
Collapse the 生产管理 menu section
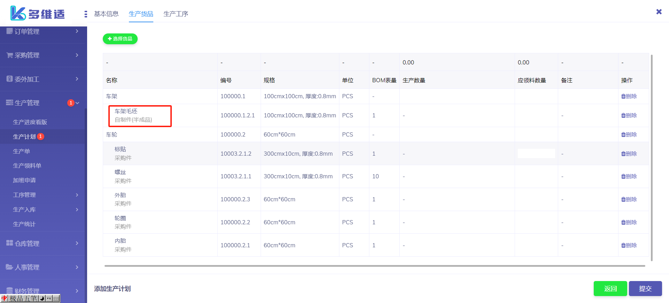pos(43,103)
